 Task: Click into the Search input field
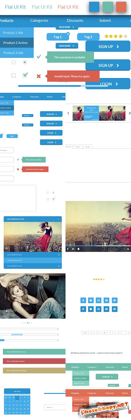pos(55,407)
